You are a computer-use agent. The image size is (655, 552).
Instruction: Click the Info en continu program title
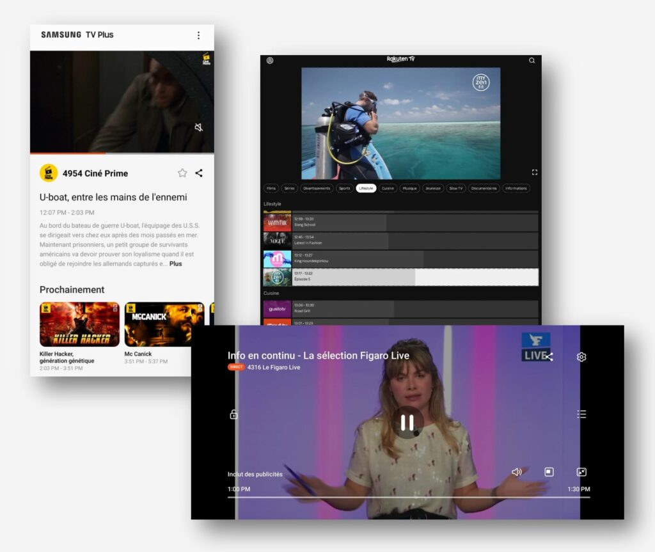click(319, 356)
